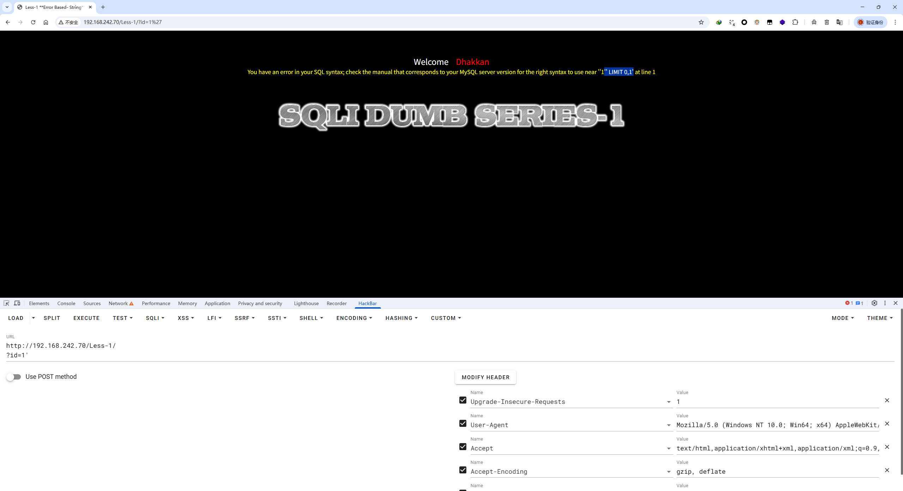The width and height of the screenshot is (903, 491).
Task: Open the arrow next to LOAD
Action: pyautogui.click(x=34, y=318)
